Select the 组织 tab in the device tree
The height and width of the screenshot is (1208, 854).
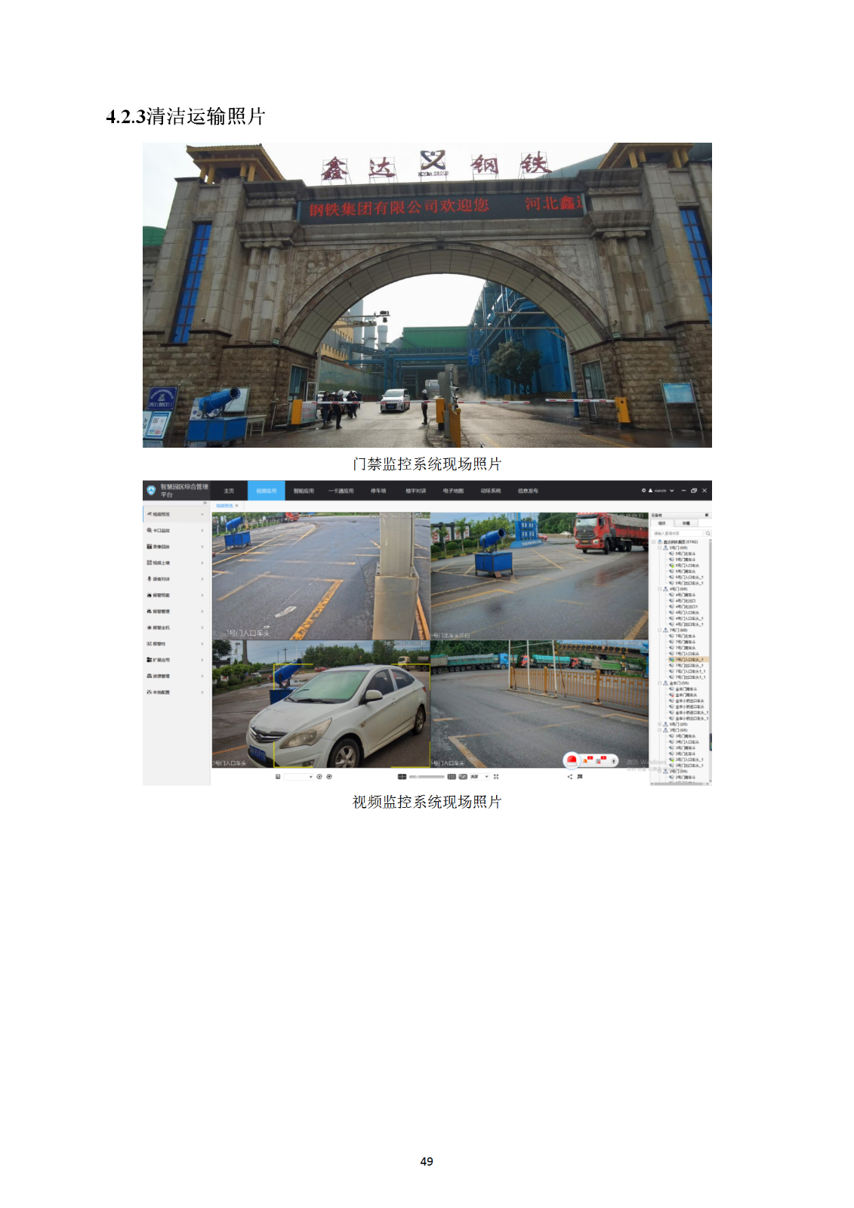662,523
